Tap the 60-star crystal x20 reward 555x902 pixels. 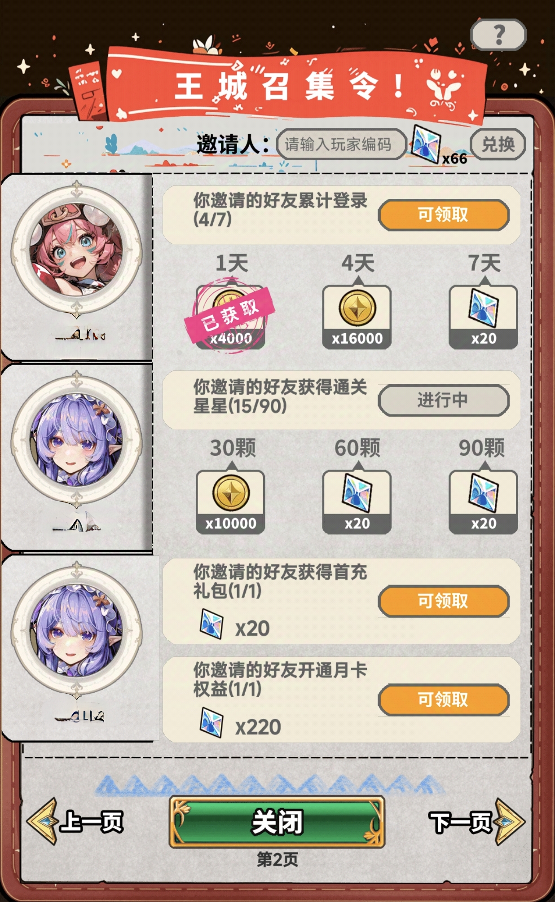[357, 502]
